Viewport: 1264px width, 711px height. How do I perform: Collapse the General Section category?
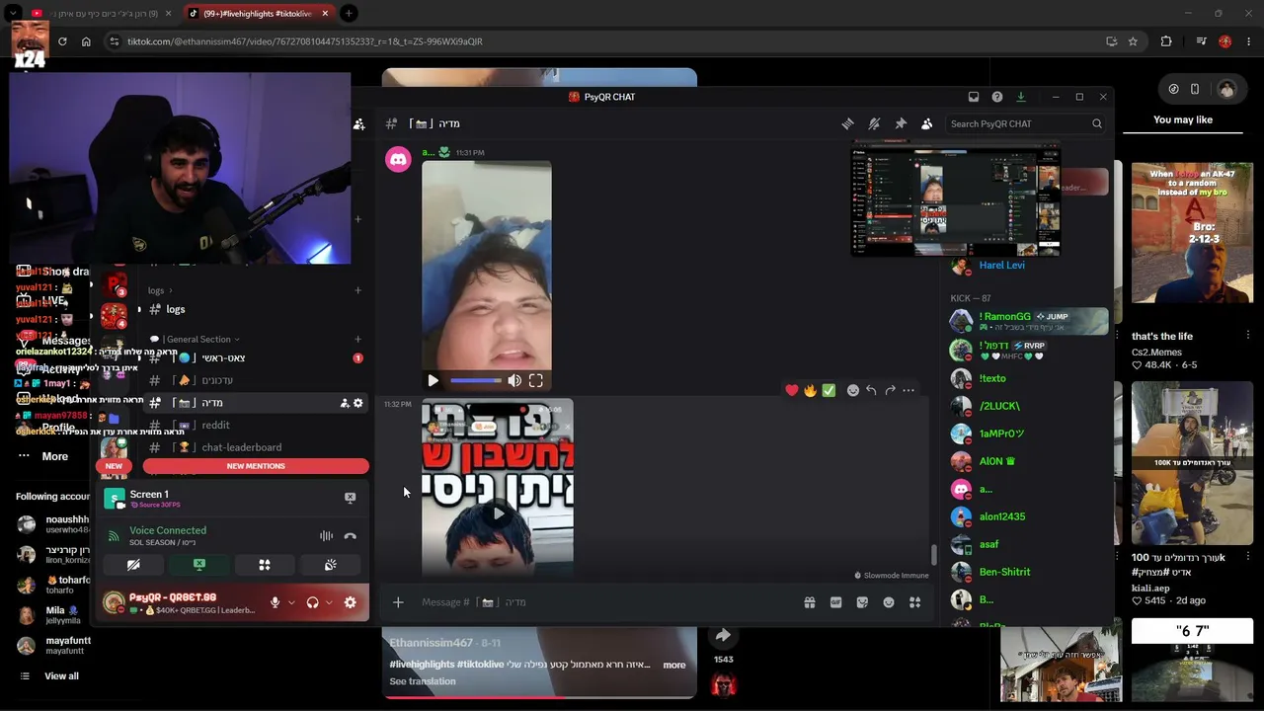(x=202, y=340)
